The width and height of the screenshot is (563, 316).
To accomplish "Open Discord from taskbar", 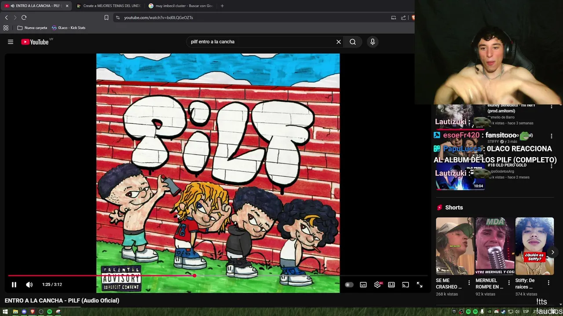I will [x=24, y=312].
